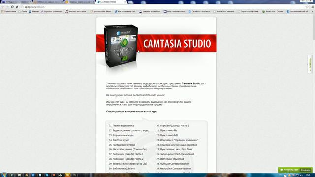
Task: Click lesson 29. Настройки Camtasia Recorder
Action: (174, 169)
